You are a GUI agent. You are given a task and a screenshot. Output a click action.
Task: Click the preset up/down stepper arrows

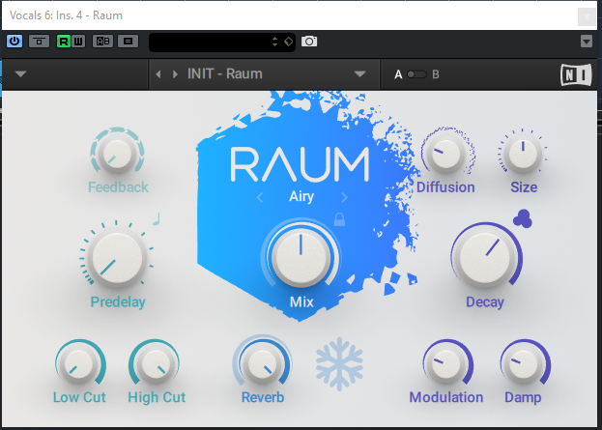274,42
